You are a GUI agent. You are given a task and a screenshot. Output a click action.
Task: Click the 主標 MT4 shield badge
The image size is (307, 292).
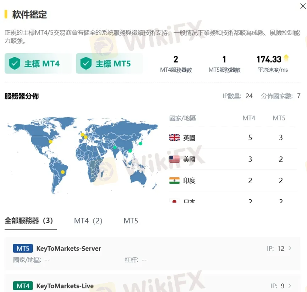coord(38,63)
